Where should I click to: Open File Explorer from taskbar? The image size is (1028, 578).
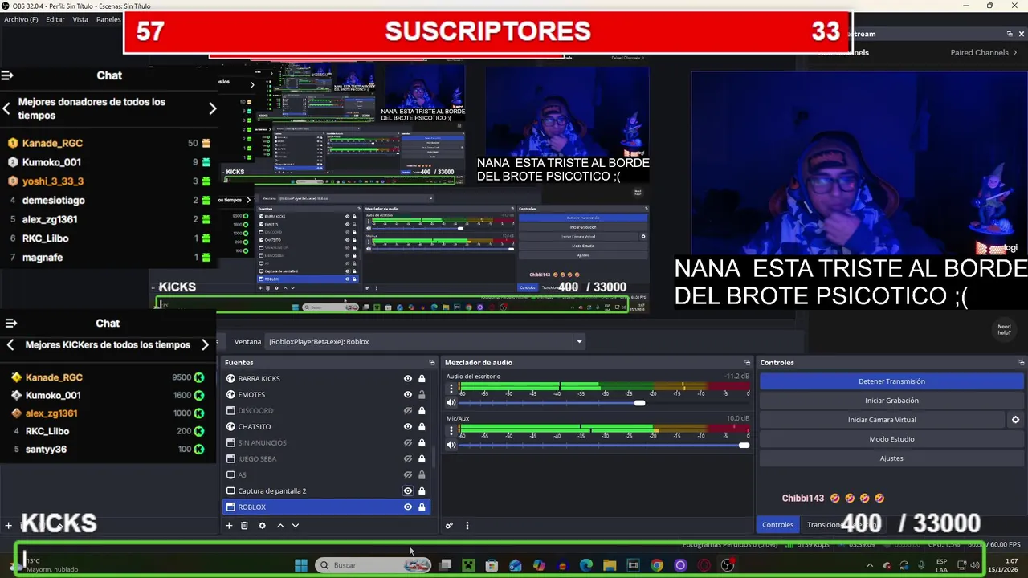point(610,565)
